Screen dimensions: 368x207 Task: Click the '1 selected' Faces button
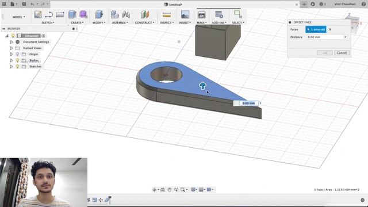click(316, 29)
